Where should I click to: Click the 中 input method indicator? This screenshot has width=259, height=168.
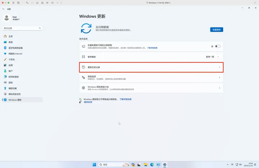(232, 164)
